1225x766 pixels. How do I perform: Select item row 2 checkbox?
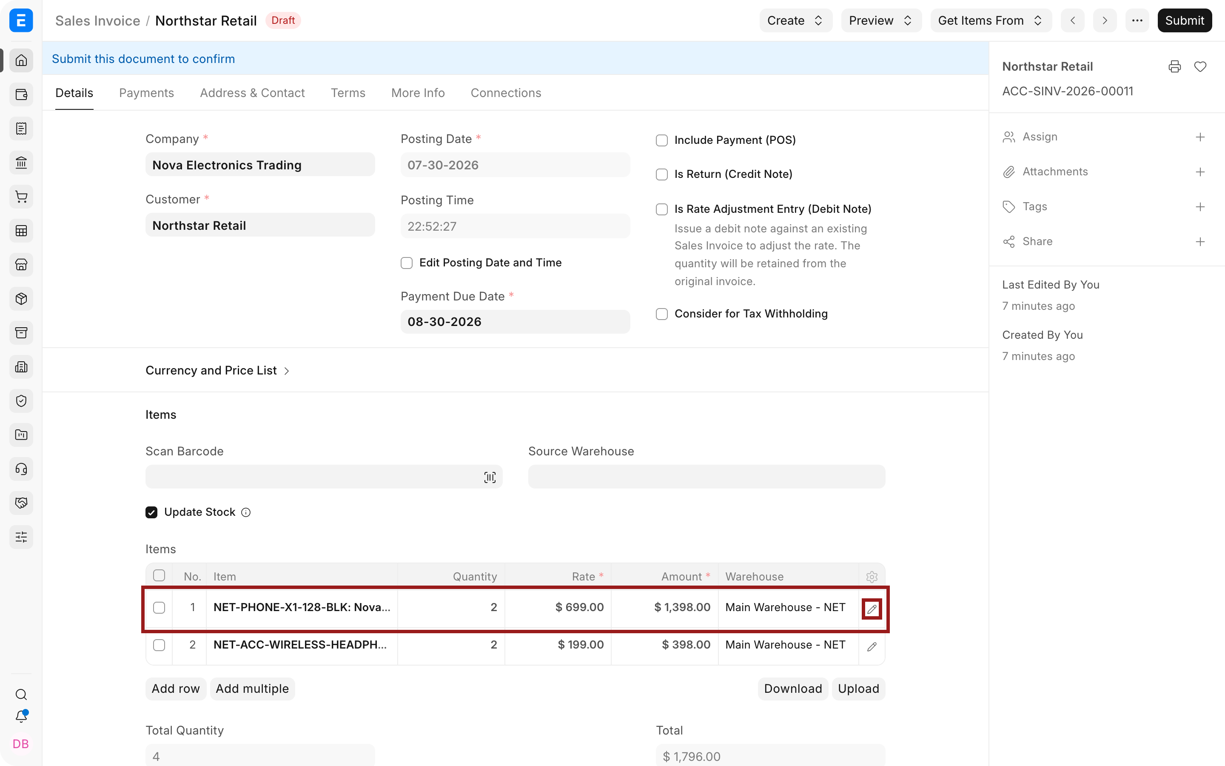tap(159, 645)
